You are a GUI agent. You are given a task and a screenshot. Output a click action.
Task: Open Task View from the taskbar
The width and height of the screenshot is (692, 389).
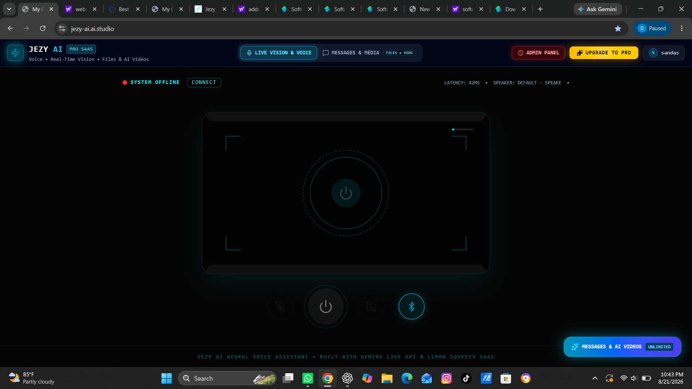pos(288,378)
